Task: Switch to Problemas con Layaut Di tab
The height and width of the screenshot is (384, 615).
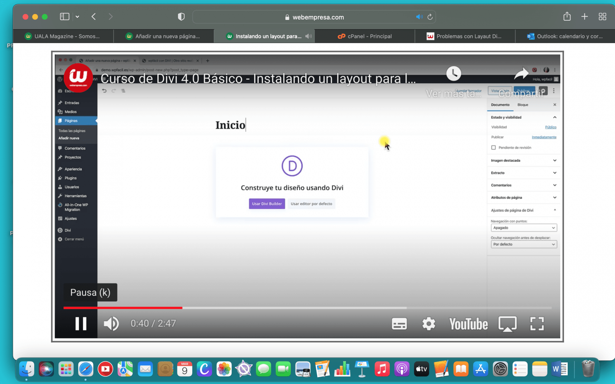Action: pyautogui.click(x=465, y=36)
